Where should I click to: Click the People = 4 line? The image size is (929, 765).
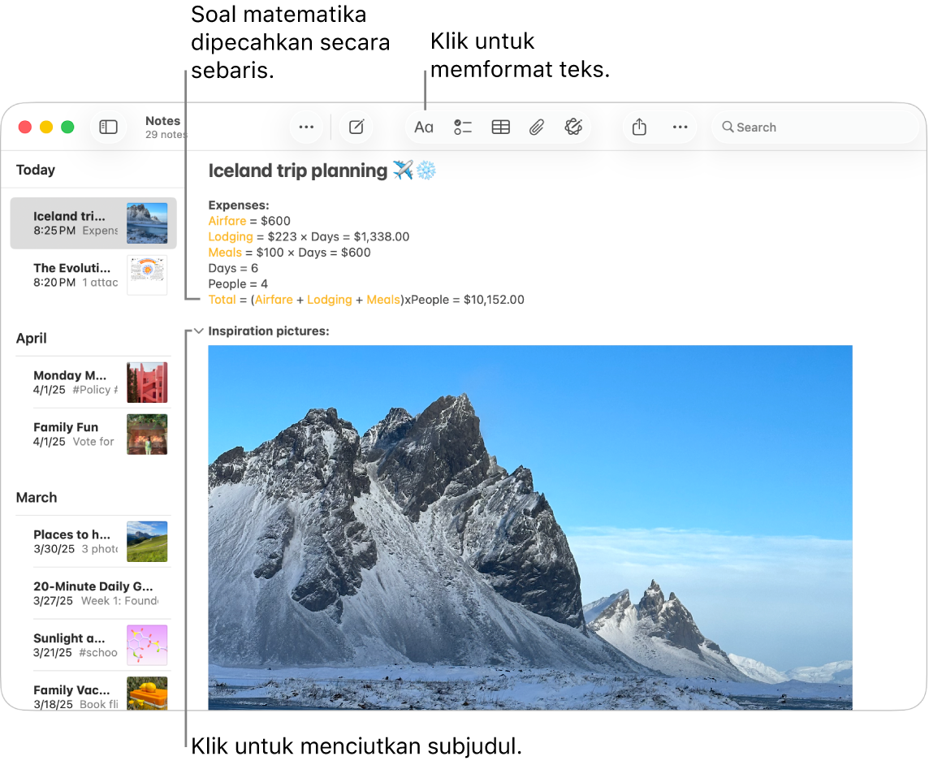(238, 284)
